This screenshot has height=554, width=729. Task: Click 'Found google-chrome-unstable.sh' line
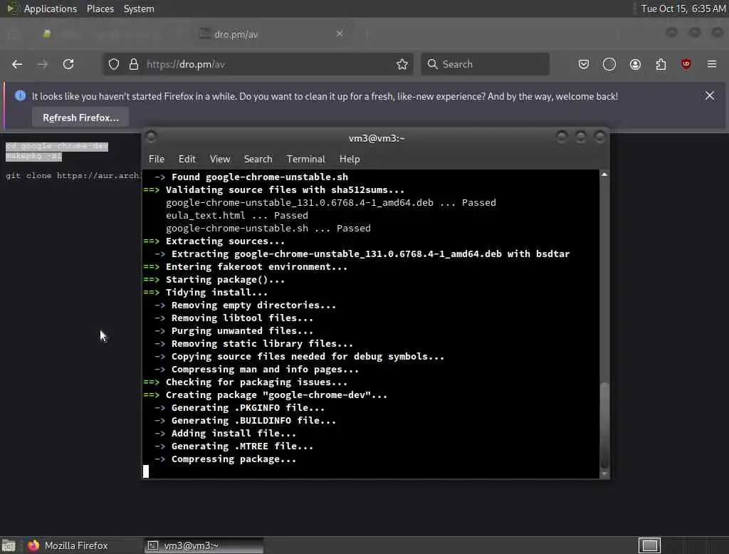tap(259, 177)
